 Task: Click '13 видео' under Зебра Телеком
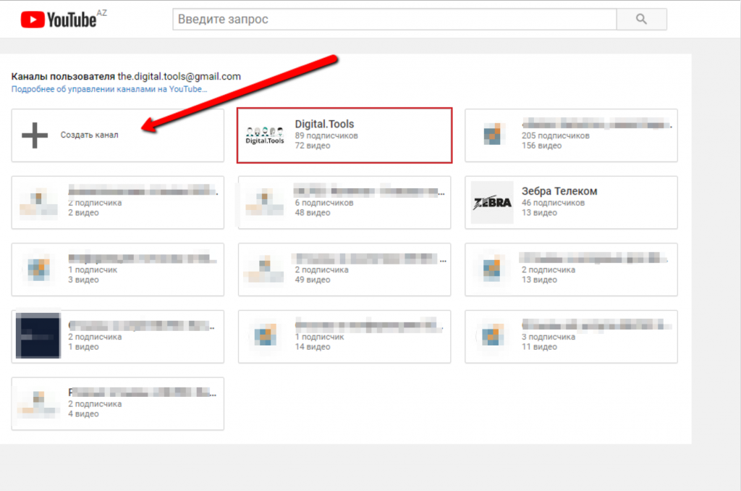(x=540, y=213)
